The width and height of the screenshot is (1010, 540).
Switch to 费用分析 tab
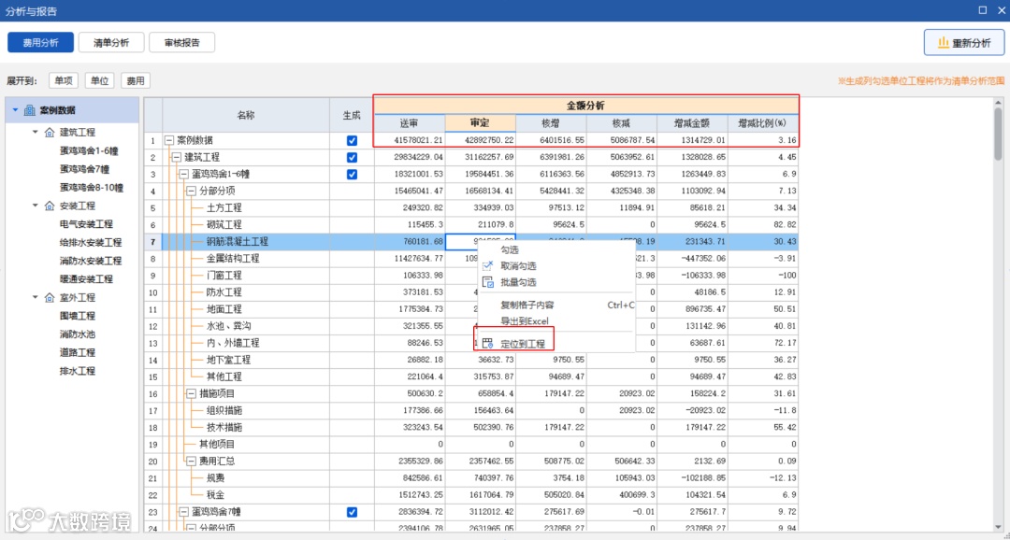point(40,42)
